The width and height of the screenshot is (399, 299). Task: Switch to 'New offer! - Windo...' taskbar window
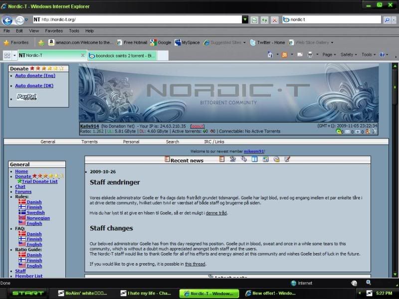(271, 293)
